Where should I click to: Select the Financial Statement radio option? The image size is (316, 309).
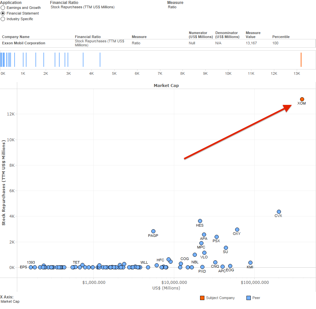coord(3,13)
